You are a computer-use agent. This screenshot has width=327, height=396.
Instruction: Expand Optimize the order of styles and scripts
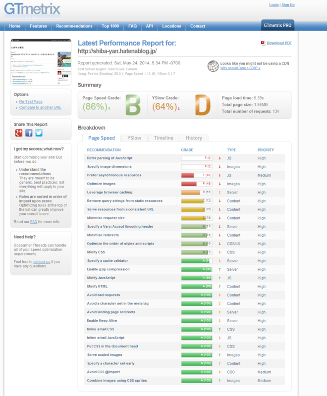tap(120, 244)
